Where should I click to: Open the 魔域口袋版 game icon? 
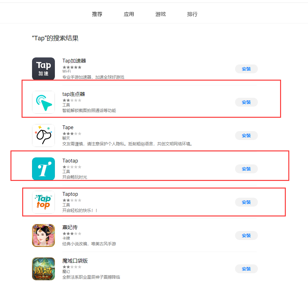pos(43,269)
